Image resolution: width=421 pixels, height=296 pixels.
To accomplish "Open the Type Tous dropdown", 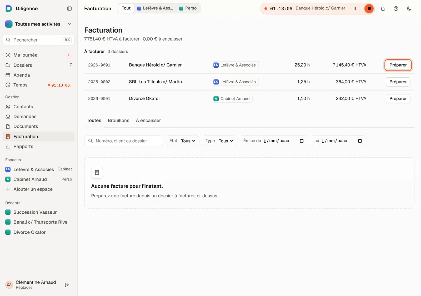I will 219,141.
